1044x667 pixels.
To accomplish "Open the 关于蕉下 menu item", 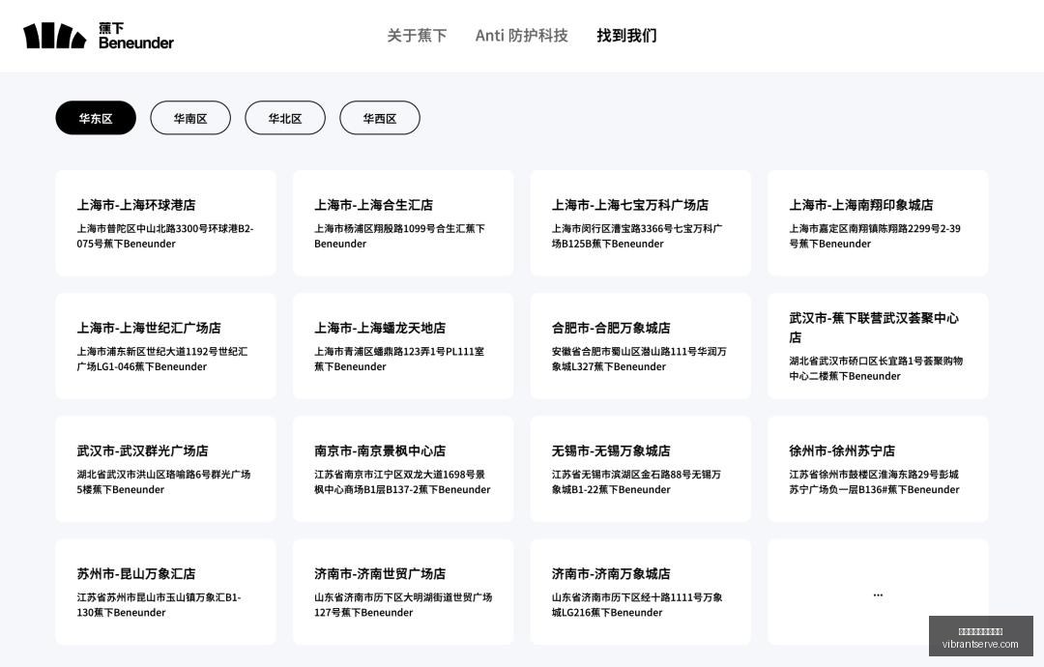I will coord(417,35).
